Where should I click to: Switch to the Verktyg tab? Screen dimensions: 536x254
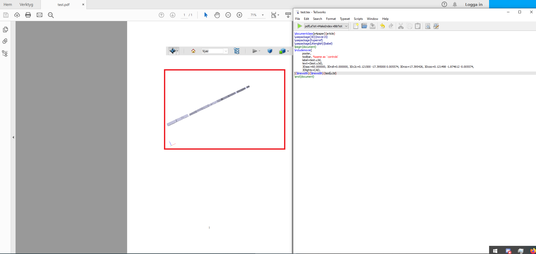(26, 5)
